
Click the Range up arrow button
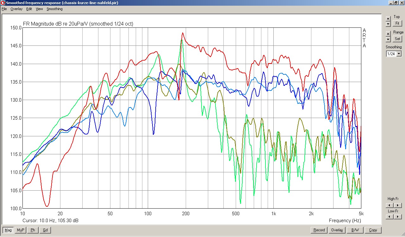coord(388,34)
